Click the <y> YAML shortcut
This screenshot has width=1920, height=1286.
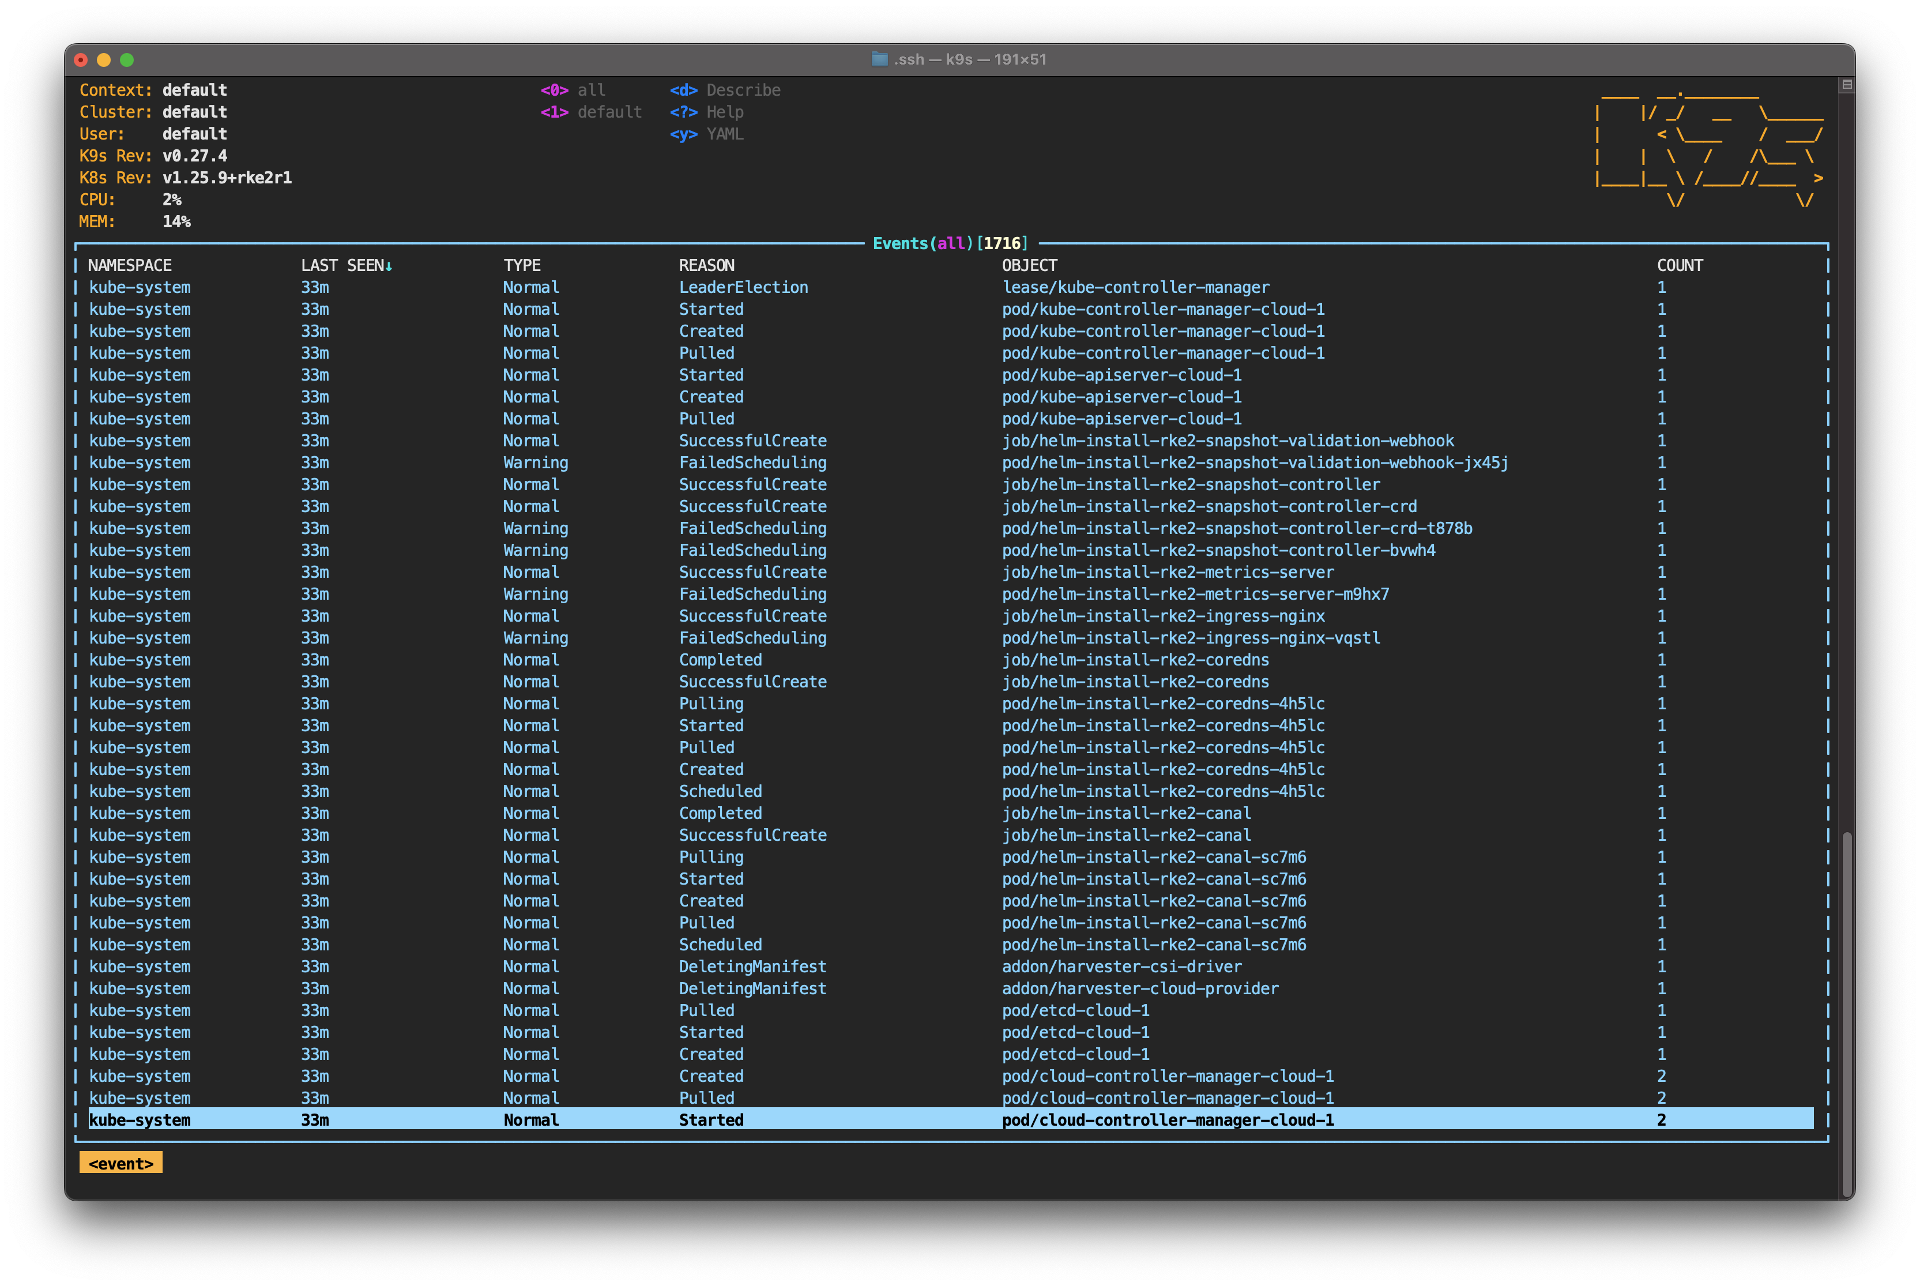click(x=706, y=134)
